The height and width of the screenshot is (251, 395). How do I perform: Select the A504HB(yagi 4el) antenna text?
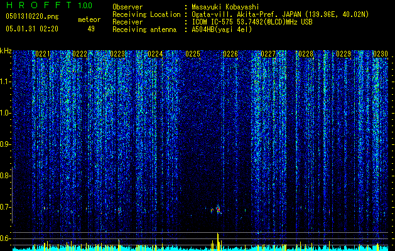pos(222,29)
